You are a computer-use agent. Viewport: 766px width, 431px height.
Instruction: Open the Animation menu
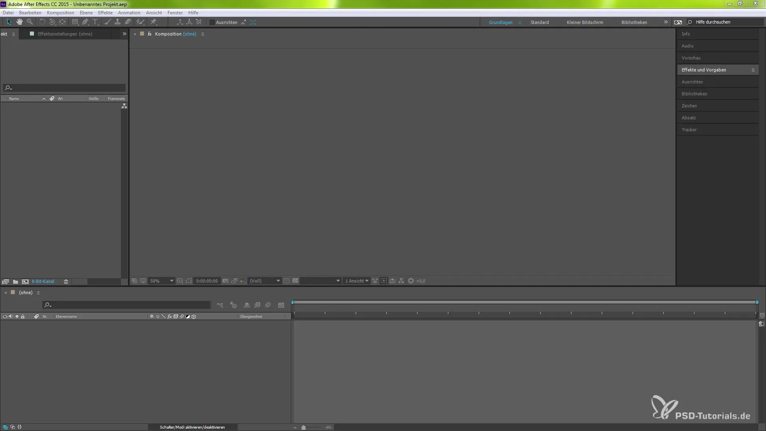point(129,13)
